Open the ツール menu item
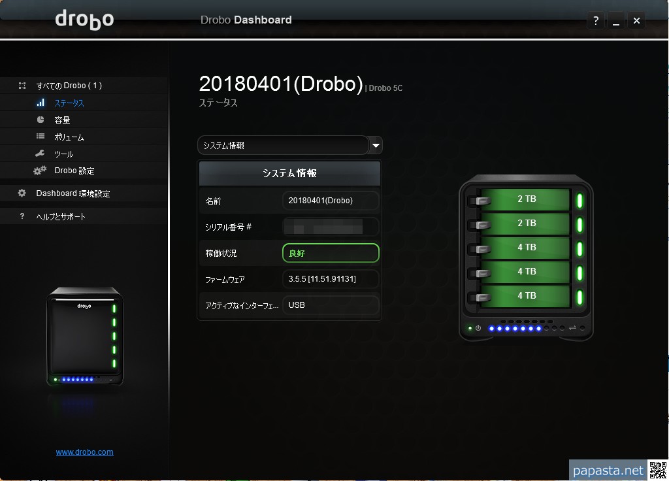The image size is (669, 481). coord(63,154)
